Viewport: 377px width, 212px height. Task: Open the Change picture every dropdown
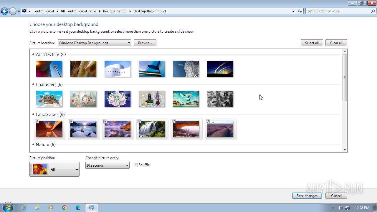(107, 165)
